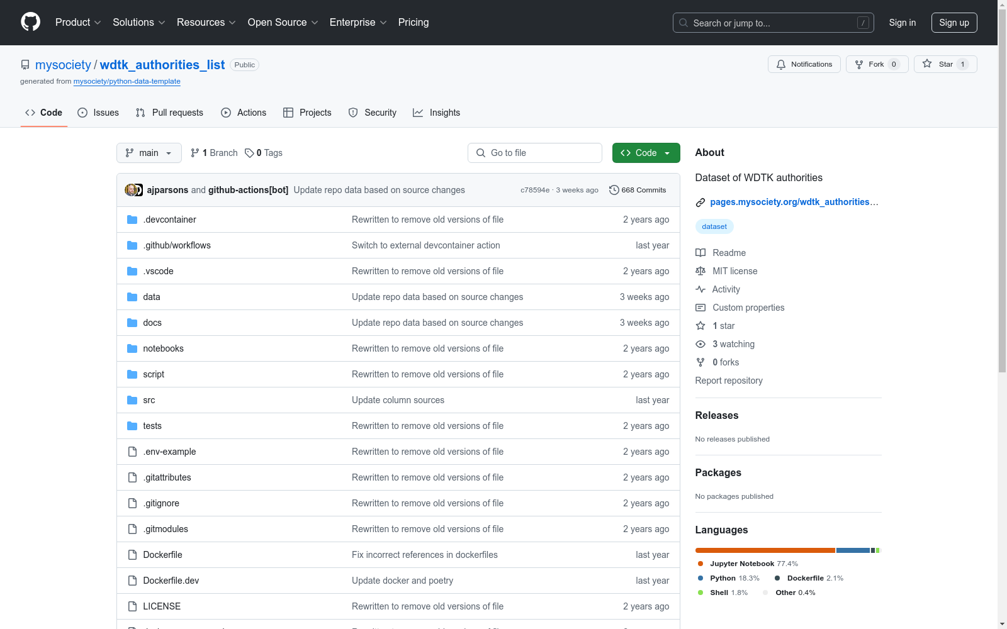Screen dimensions: 1007x629
Task: Click the commit history clock icon
Action: point(614,190)
